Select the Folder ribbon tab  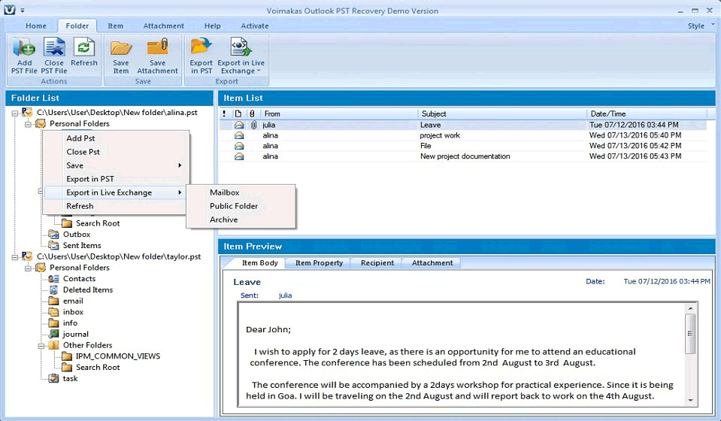77,26
